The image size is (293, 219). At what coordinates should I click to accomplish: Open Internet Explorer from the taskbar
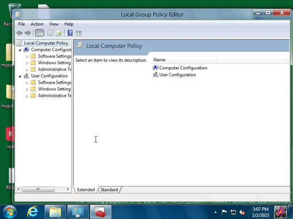(33, 212)
